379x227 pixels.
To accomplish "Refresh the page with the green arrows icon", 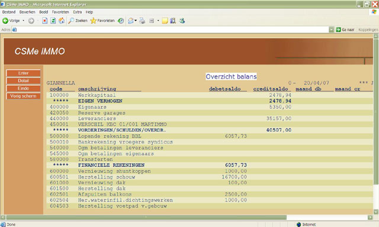I will pyautogui.click(x=53, y=21).
